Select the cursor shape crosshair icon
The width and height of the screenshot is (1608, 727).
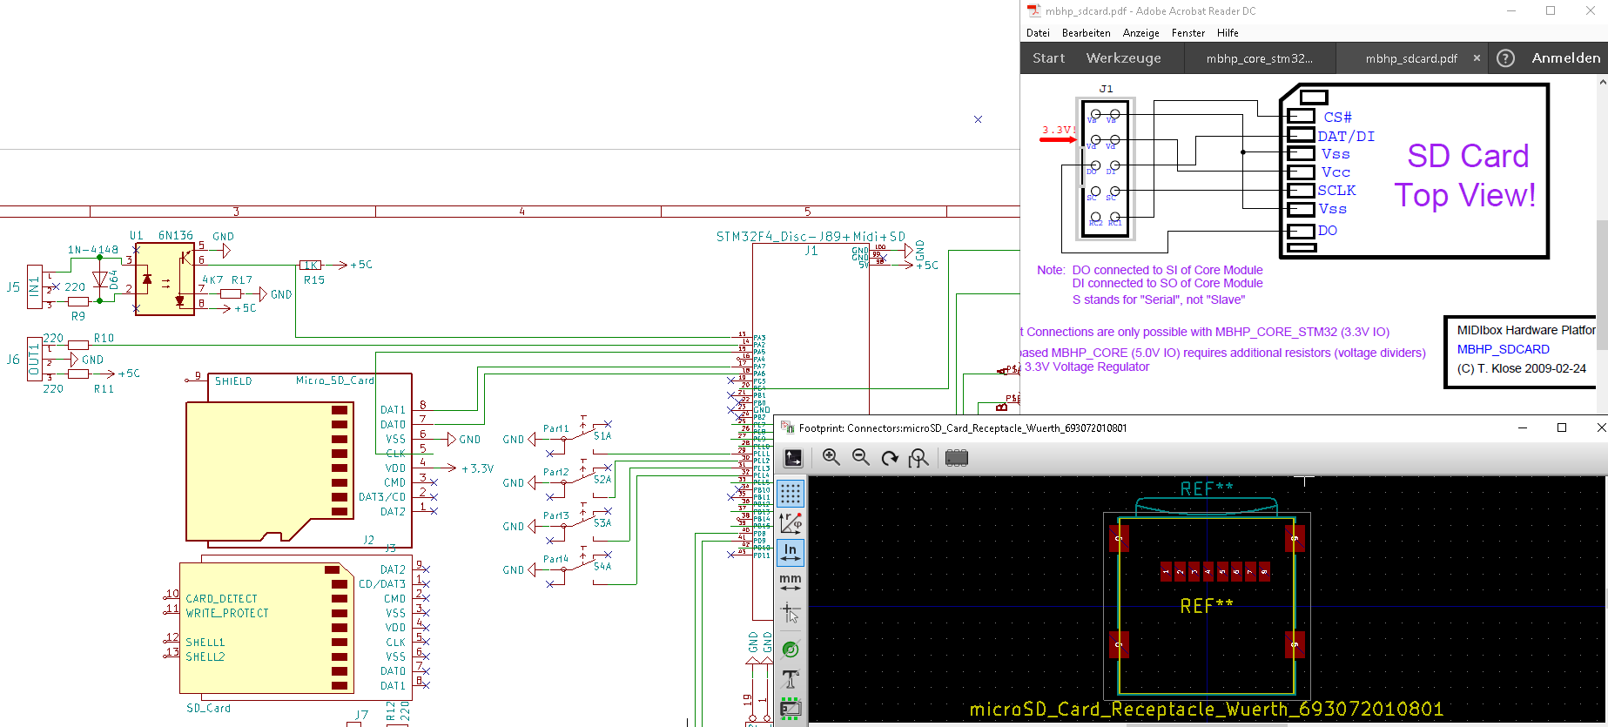coord(791,613)
